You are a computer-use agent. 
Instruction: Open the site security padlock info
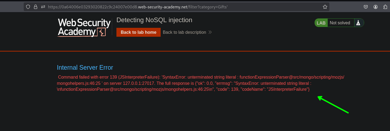[x=36, y=7]
